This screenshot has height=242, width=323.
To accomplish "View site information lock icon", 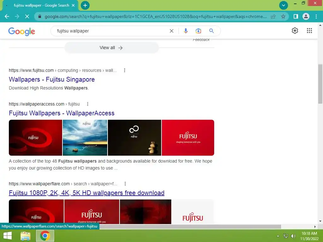I will pos(40,16).
